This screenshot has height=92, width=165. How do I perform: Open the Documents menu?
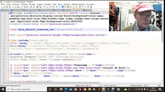tap(90, 4)
